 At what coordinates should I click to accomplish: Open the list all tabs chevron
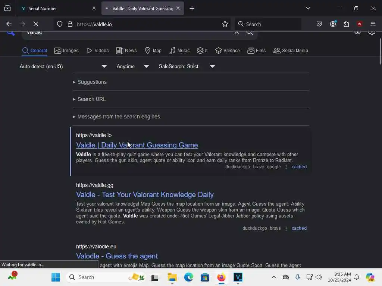click(308, 8)
